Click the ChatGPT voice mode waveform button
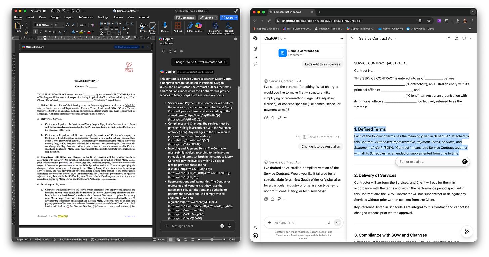 [338, 222]
